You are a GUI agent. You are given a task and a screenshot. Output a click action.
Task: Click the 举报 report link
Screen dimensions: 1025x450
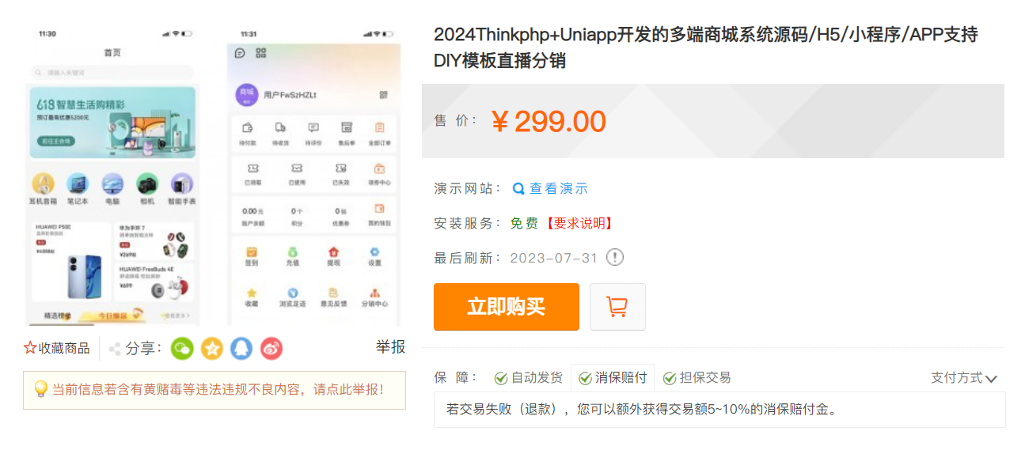click(390, 347)
